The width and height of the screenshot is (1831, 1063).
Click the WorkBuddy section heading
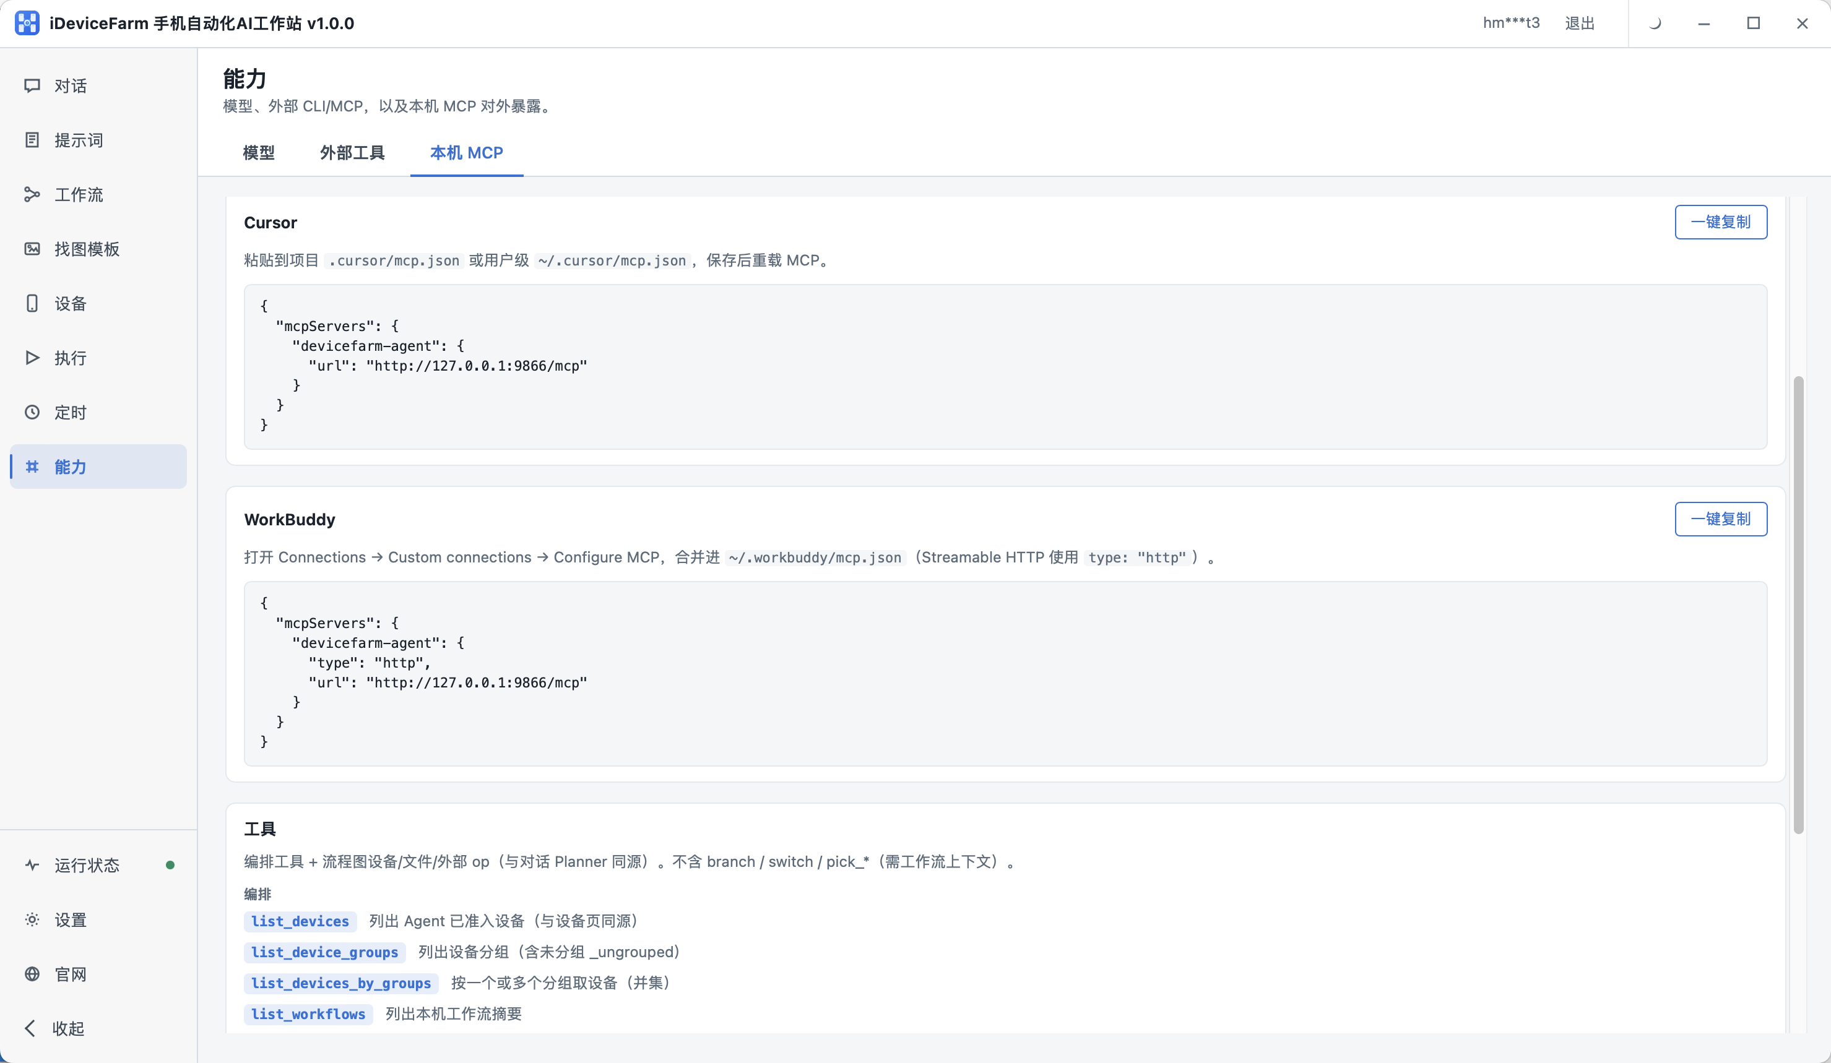coord(290,520)
